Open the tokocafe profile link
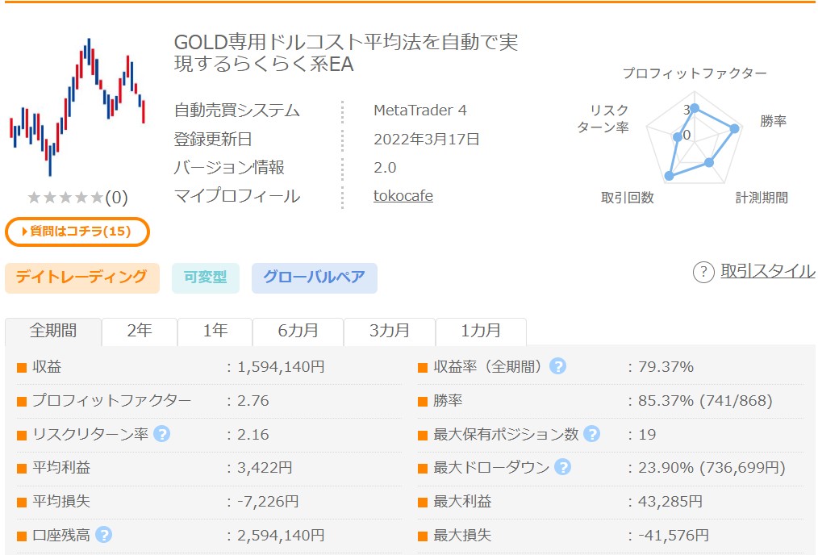This screenshot has width=818, height=555. click(403, 195)
